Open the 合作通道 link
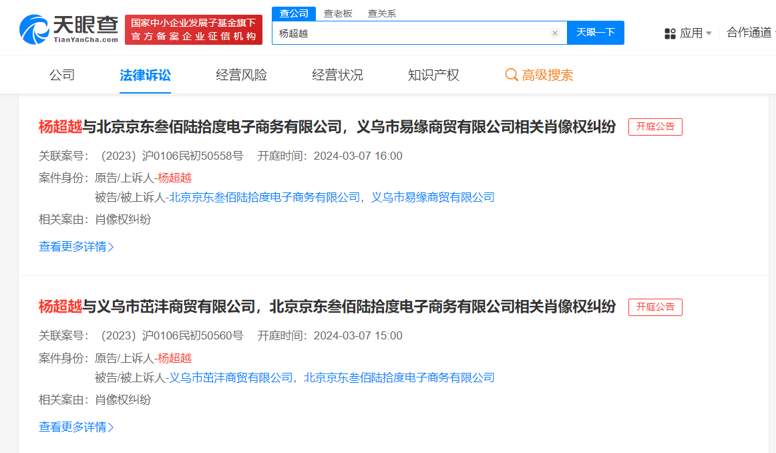Viewport: 776px width, 453px height. coord(749,33)
